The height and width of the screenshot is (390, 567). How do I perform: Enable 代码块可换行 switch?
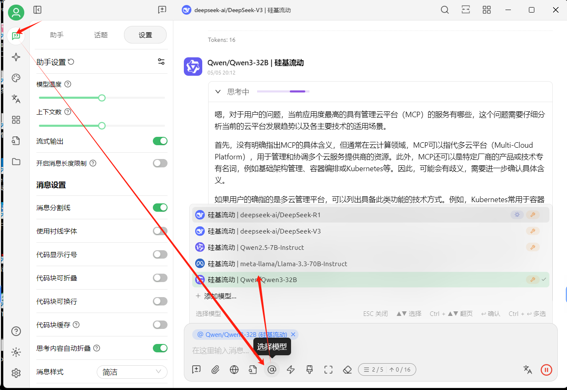[x=160, y=301]
